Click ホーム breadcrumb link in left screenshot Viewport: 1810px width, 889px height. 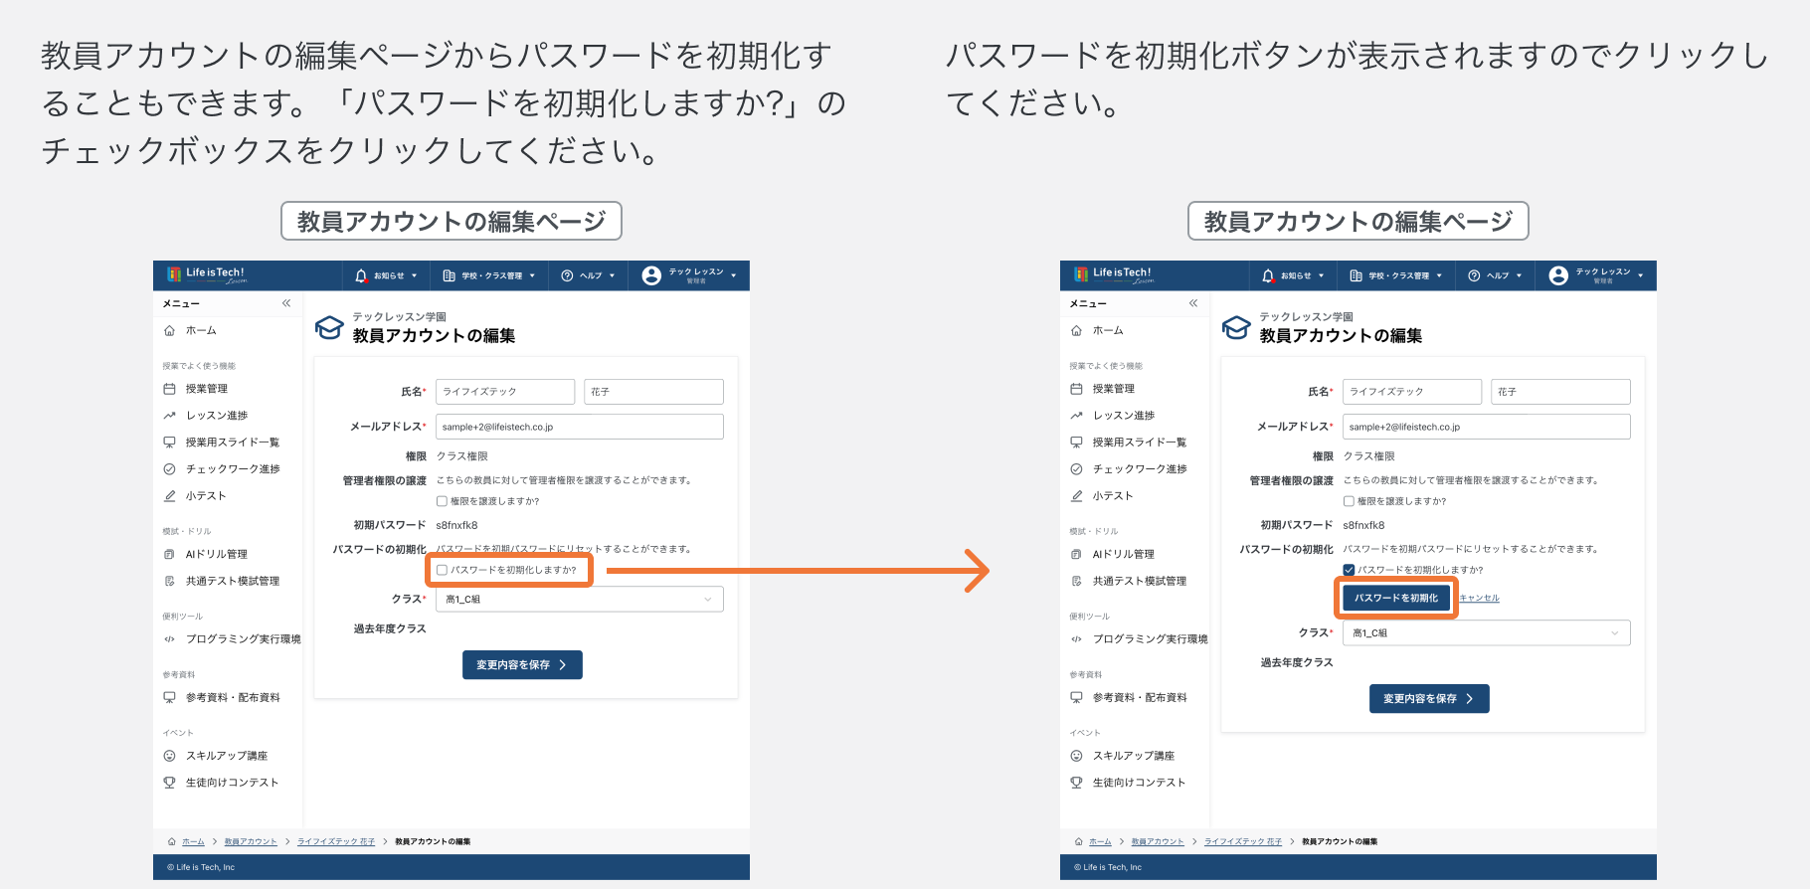[193, 841]
